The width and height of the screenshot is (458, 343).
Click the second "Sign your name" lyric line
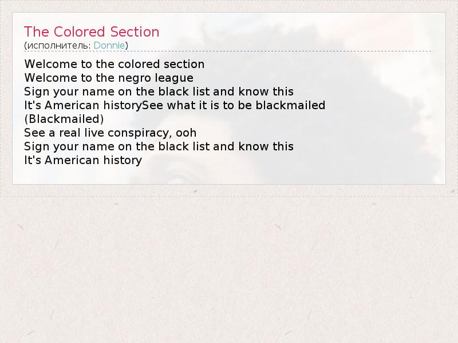(x=159, y=146)
